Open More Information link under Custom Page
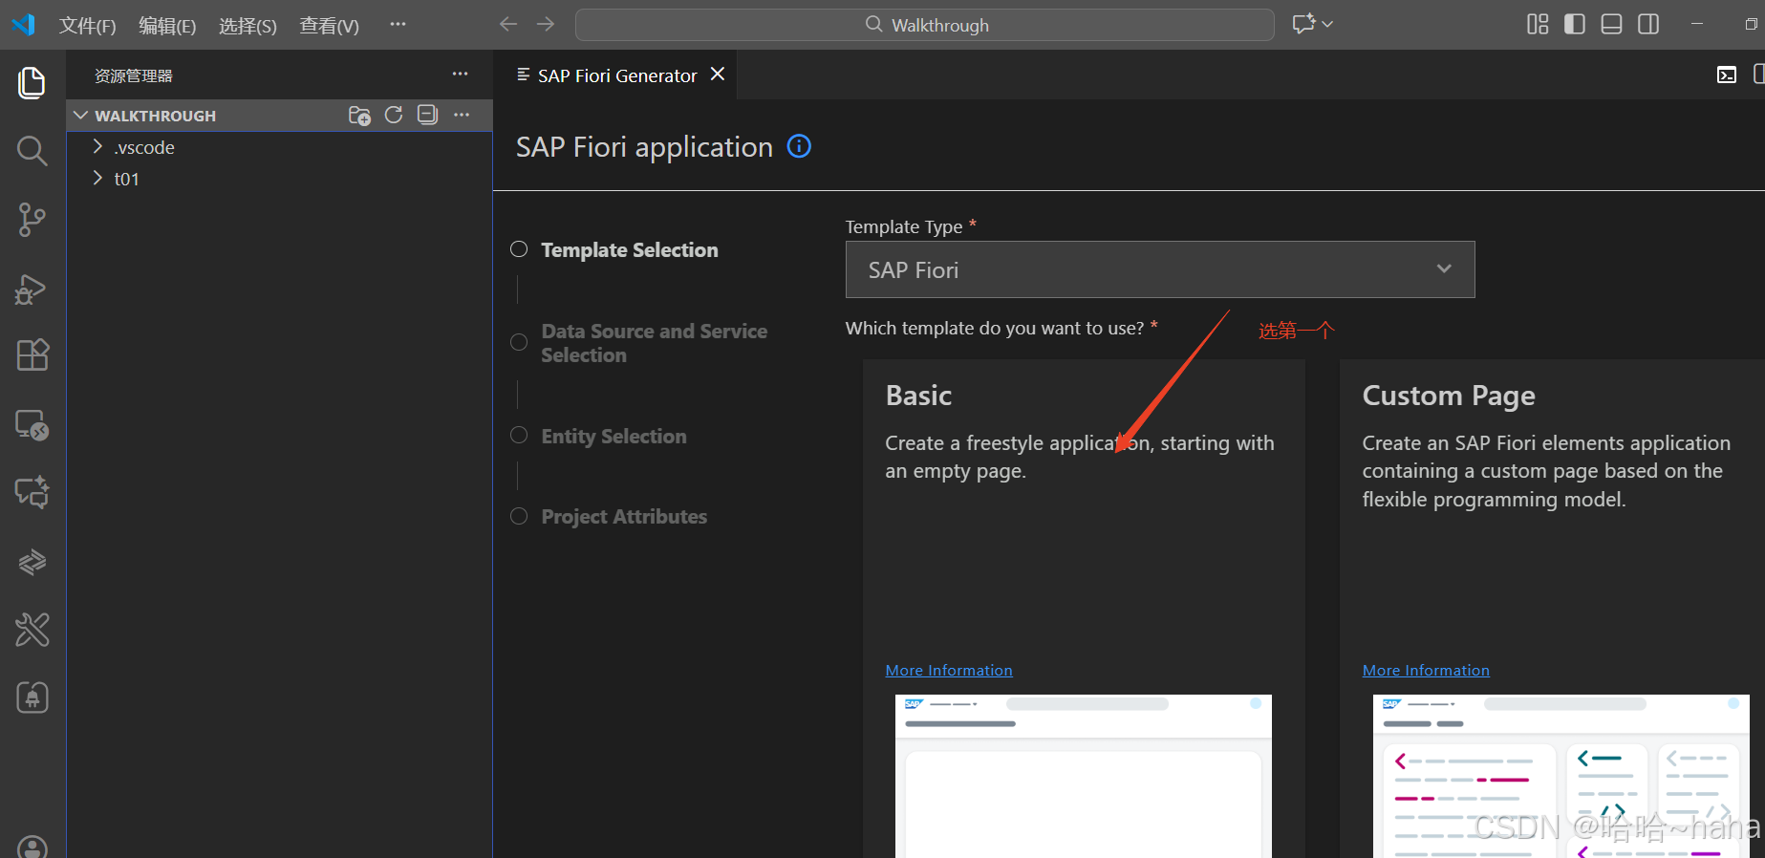The width and height of the screenshot is (1765, 858). click(x=1426, y=671)
